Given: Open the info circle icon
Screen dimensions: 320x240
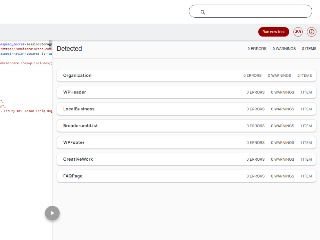Looking at the screenshot, I should [311, 32].
